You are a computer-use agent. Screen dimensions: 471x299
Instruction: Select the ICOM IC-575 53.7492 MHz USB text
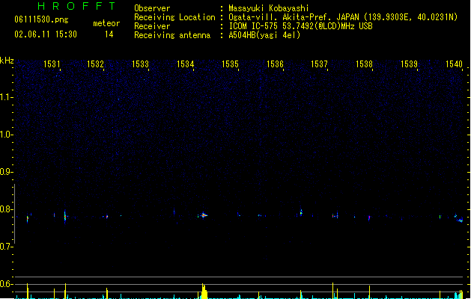(300, 26)
